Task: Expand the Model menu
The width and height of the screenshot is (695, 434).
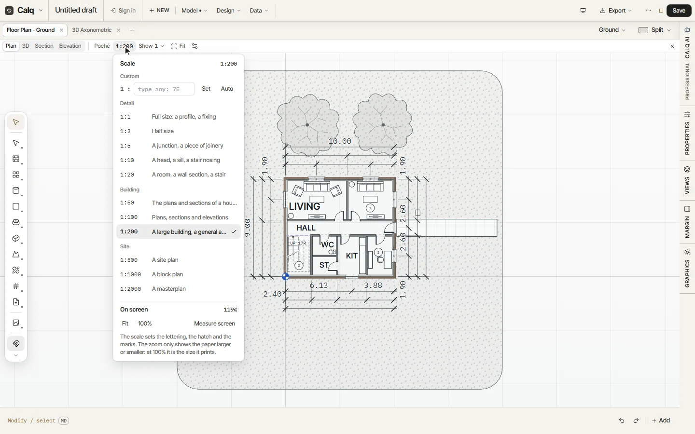Action: click(195, 11)
